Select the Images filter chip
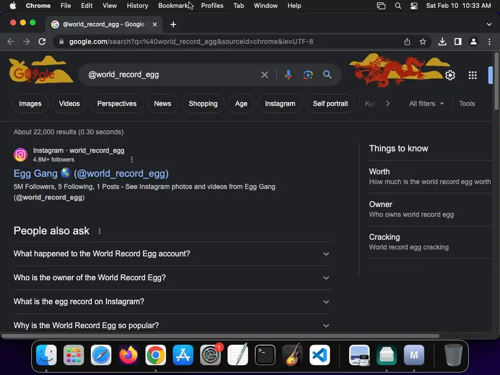The image size is (500, 375). (30, 104)
